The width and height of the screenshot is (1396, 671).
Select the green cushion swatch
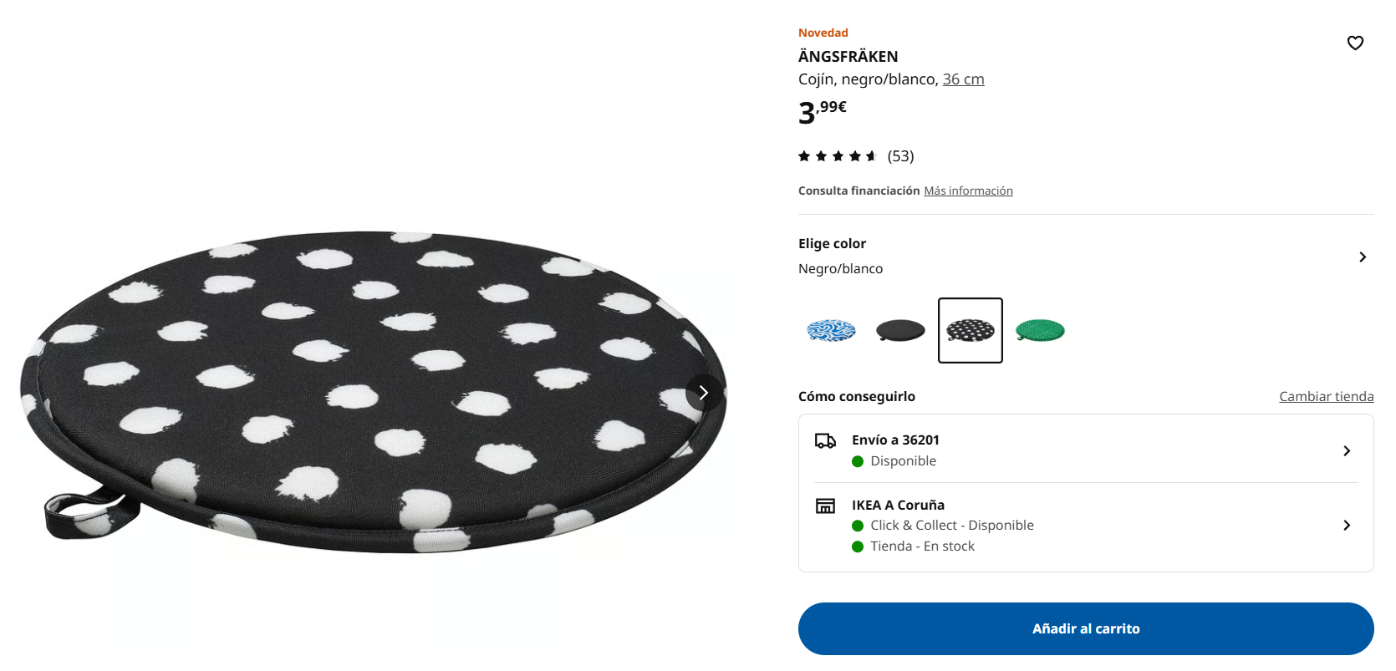point(1040,331)
